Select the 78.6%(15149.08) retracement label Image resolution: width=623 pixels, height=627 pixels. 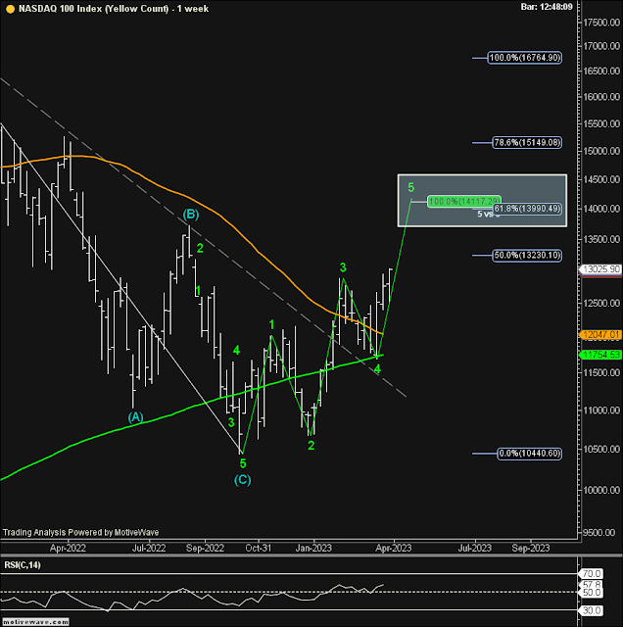(527, 142)
